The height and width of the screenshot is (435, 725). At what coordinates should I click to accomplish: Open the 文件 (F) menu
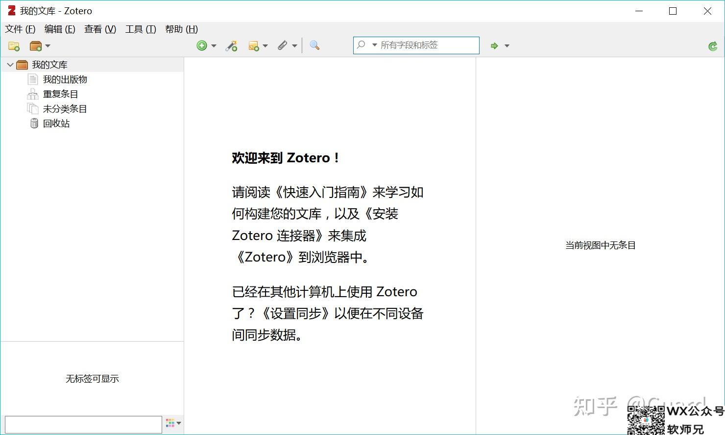pyautogui.click(x=20, y=29)
